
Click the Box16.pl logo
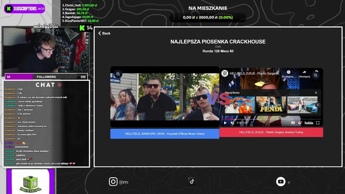pos(30,184)
